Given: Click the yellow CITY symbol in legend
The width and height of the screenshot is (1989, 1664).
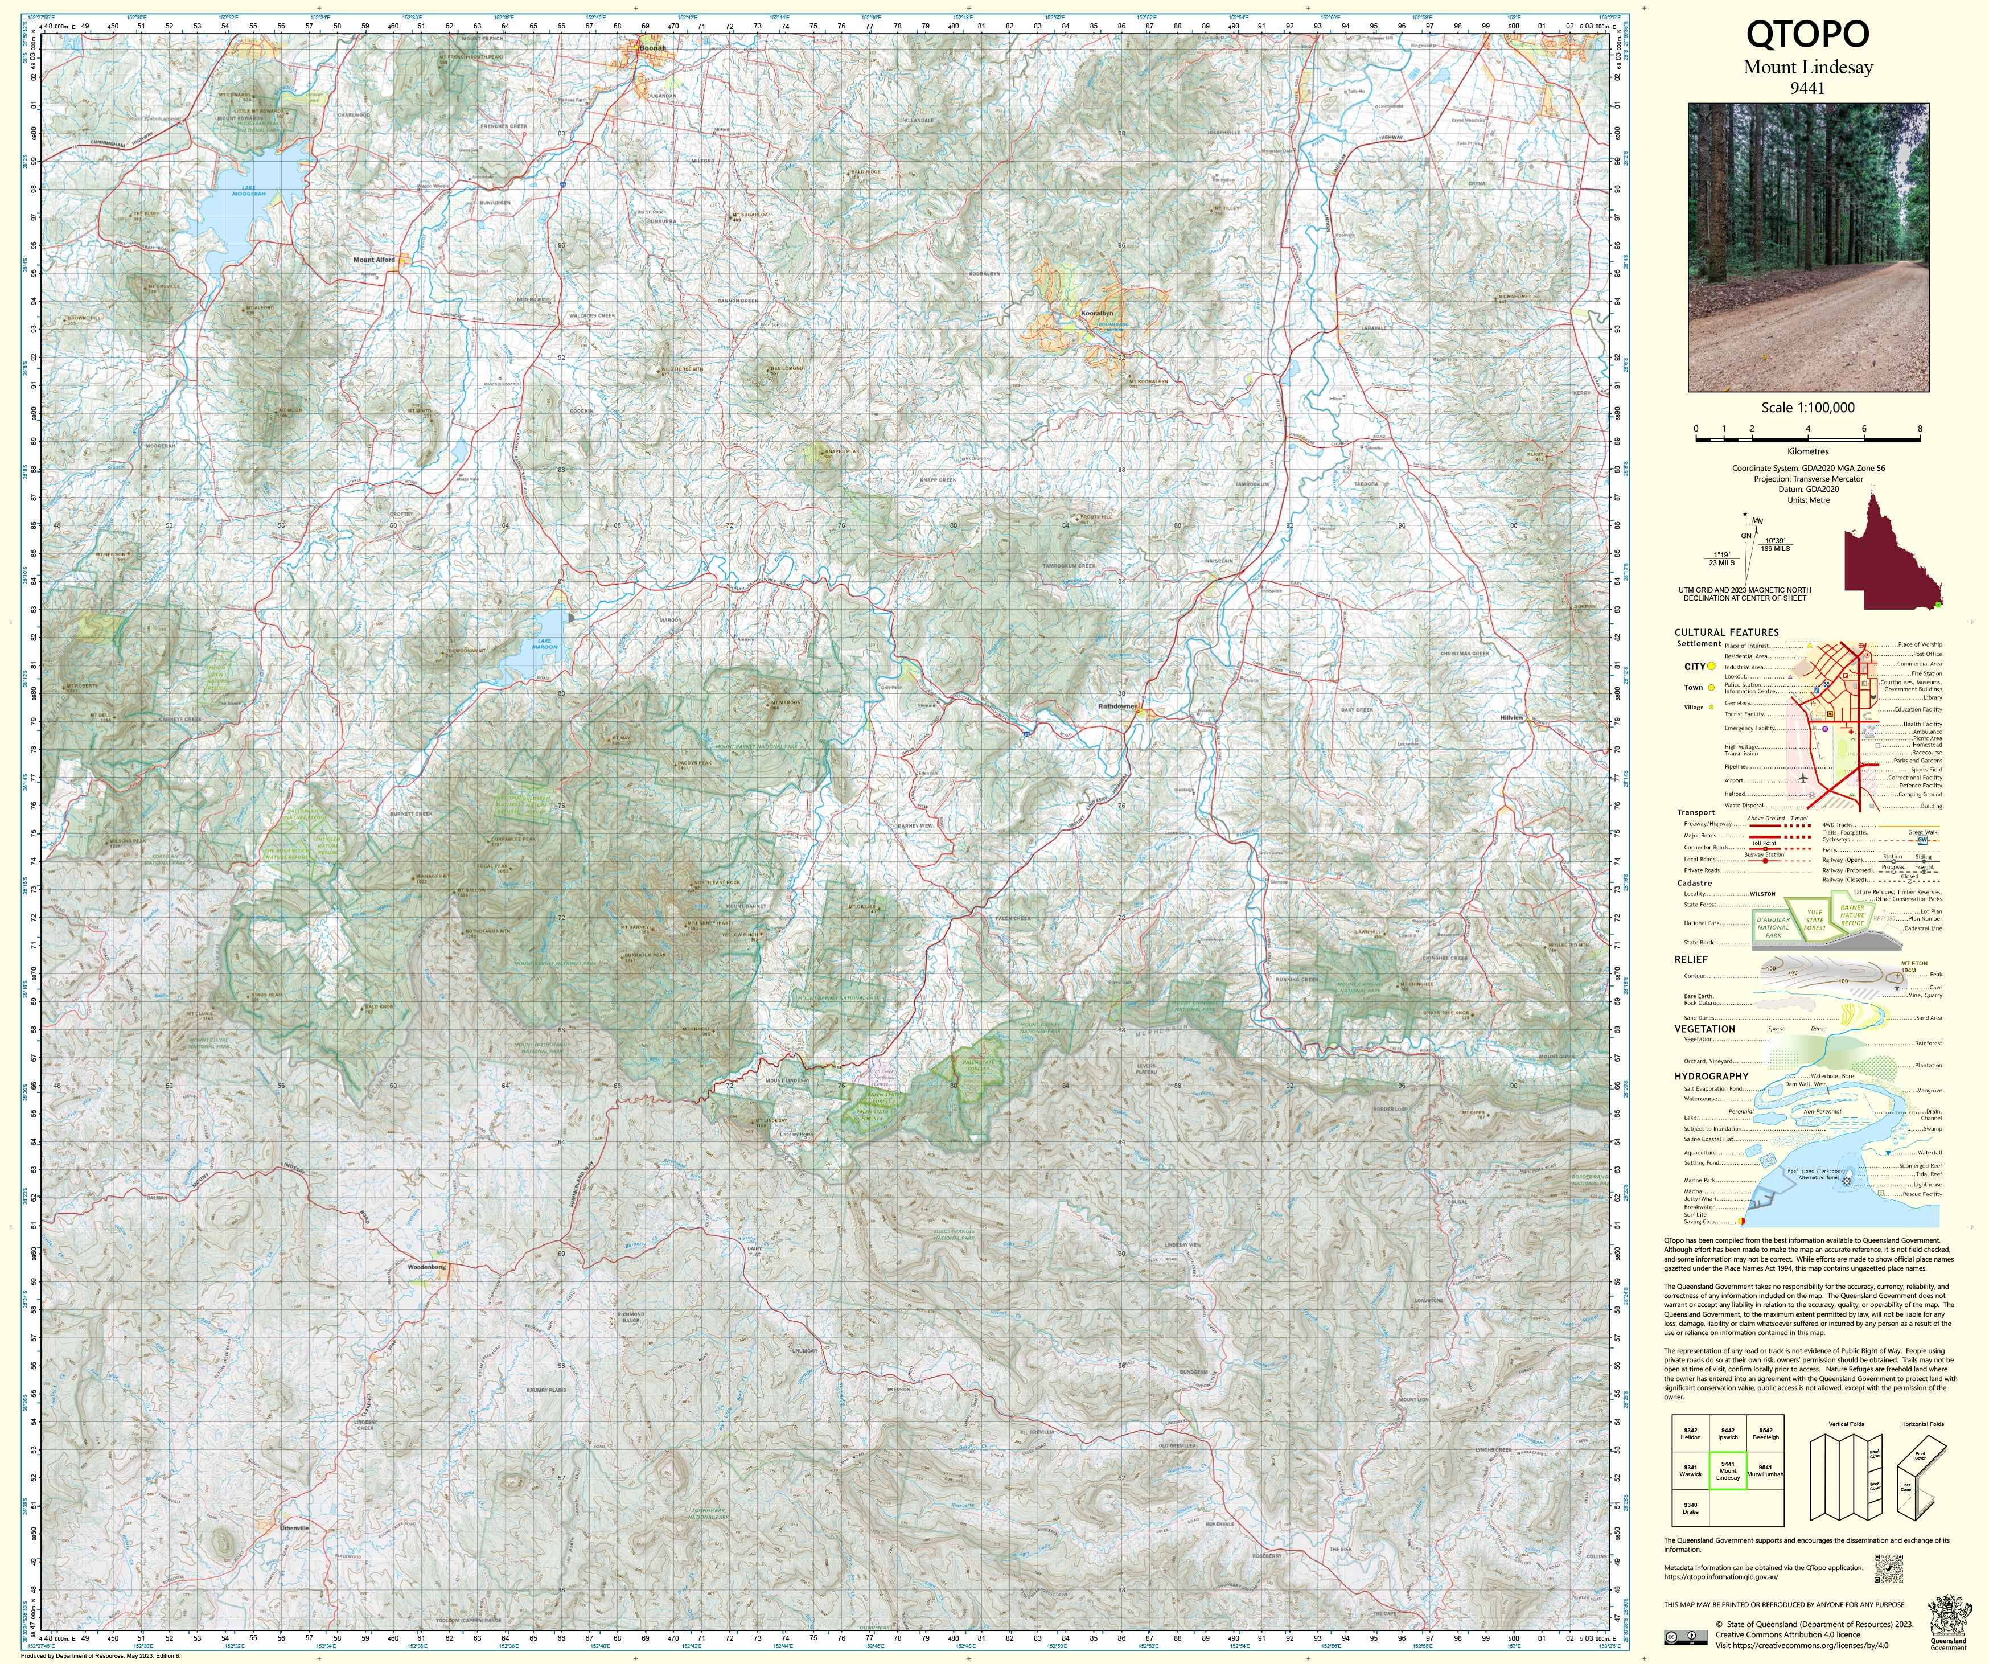Looking at the screenshot, I should 1712,667.
